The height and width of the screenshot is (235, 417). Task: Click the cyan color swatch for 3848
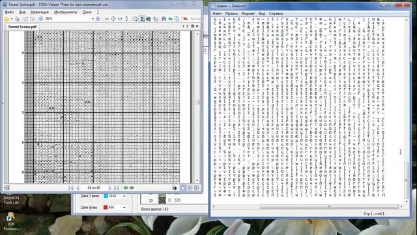[x=106, y=196]
